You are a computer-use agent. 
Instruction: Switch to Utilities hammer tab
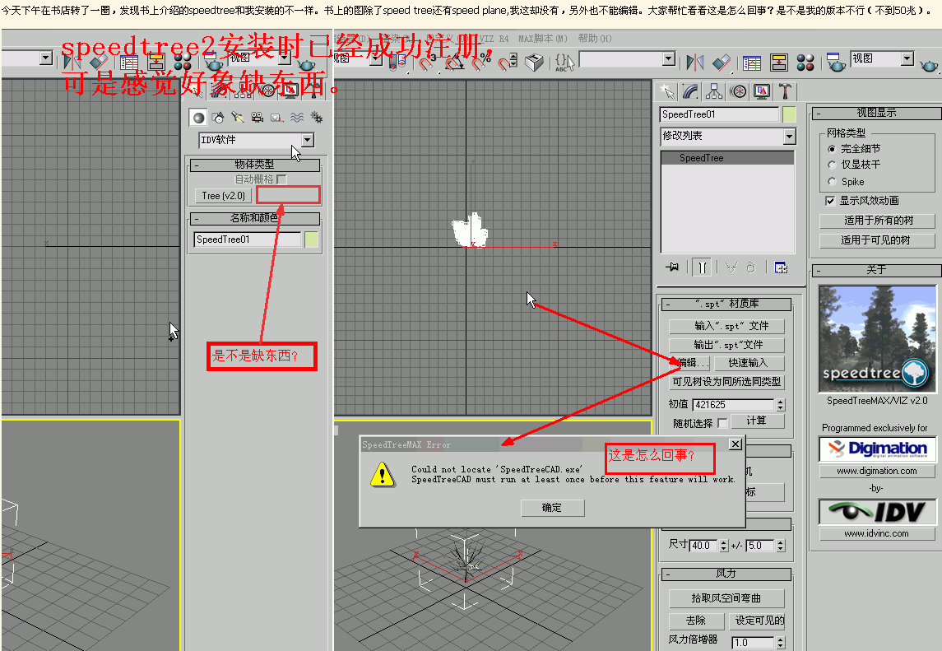[785, 91]
